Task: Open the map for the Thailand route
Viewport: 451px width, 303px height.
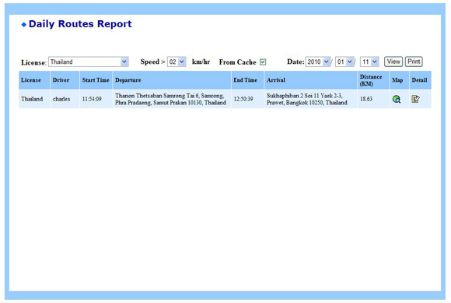Action: pos(397,99)
